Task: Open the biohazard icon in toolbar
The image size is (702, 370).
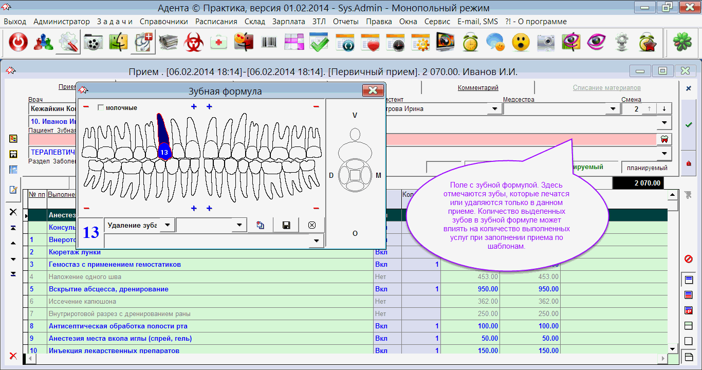Action: [194, 43]
